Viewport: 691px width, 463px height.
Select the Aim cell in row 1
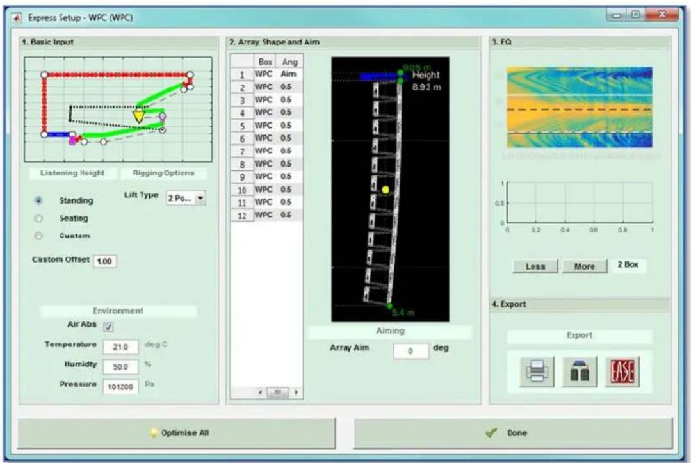tap(290, 74)
